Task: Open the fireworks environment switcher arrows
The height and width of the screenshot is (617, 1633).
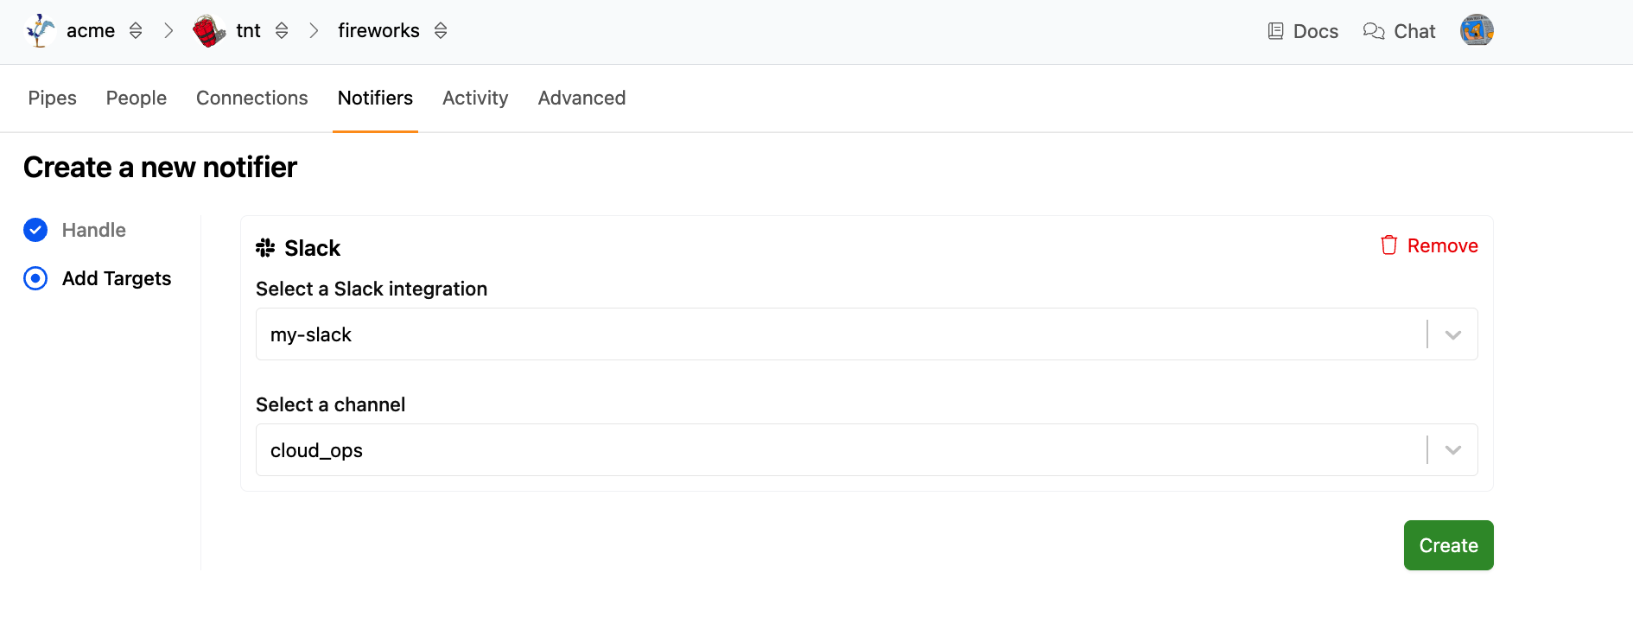Action: (441, 31)
